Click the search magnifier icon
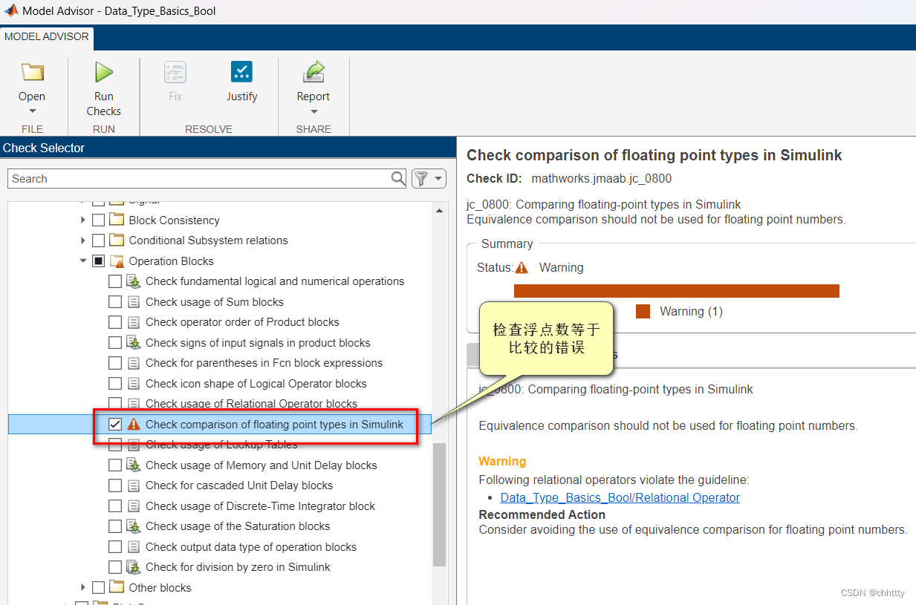916x605 pixels. point(398,178)
